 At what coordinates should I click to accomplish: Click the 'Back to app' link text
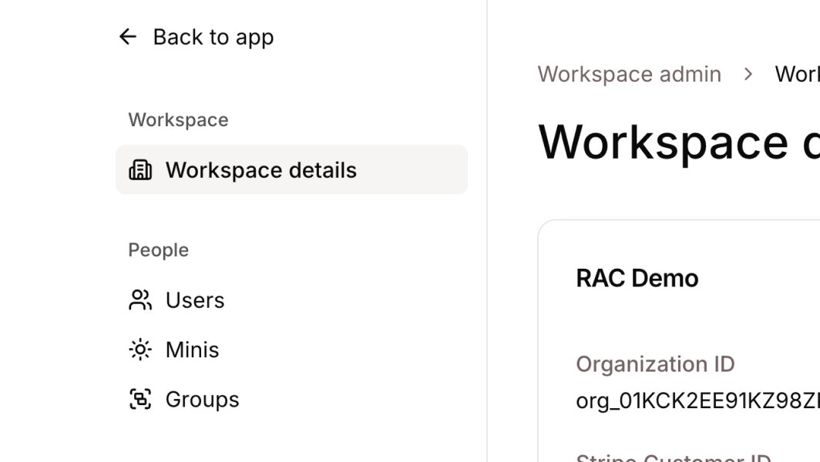[x=213, y=36]
